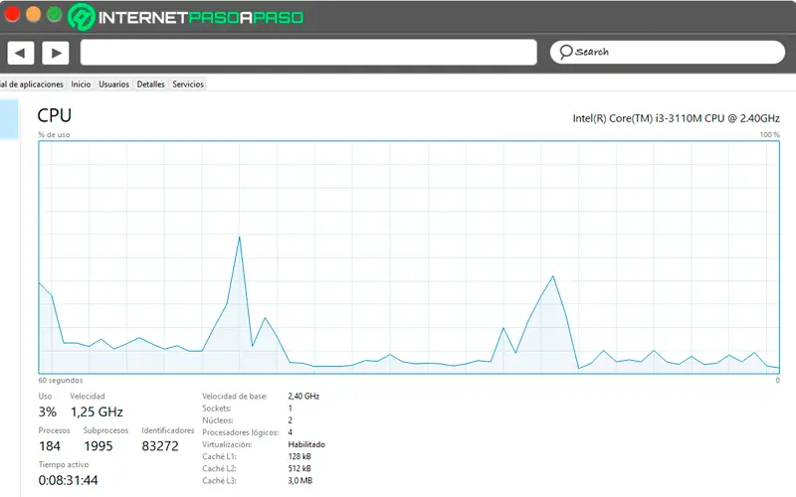Click the Subprocesos label

click(x=106, y=430)
